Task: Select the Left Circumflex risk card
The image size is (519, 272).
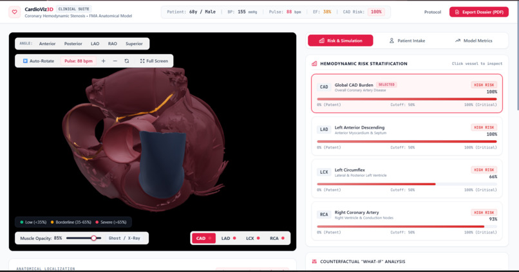Action: click(407, 179)
